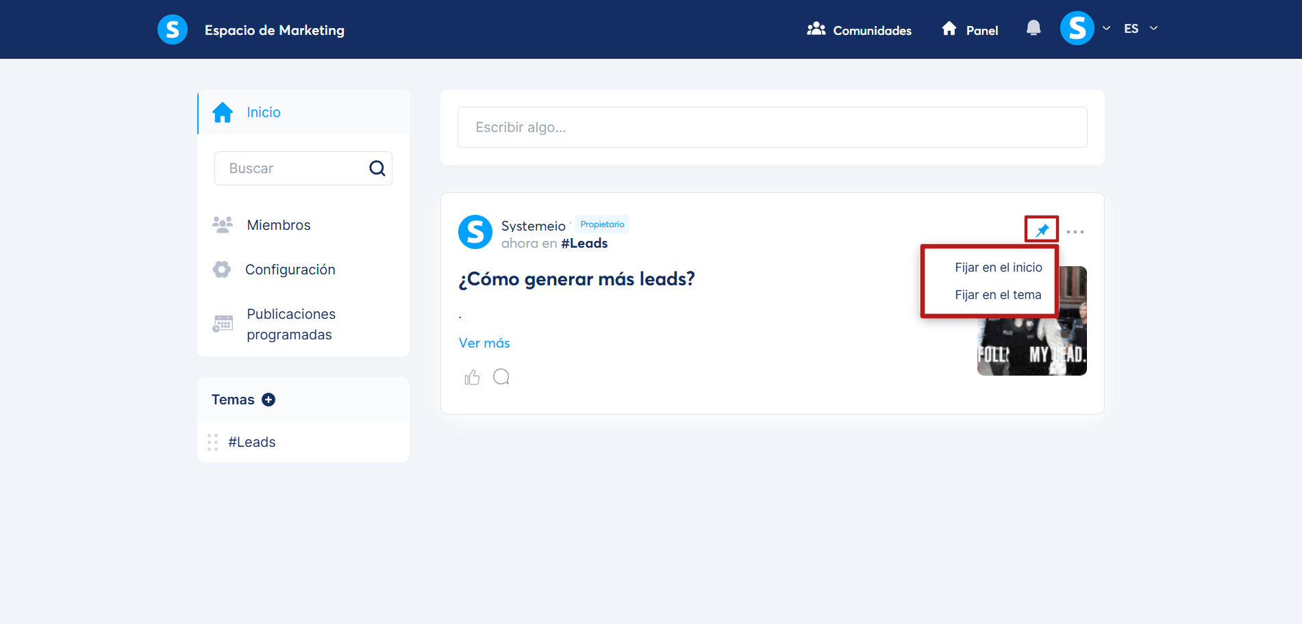Screen dimensions: 1302x624
Task: Open the Comunidades page
Action: (x=859, y=29)
